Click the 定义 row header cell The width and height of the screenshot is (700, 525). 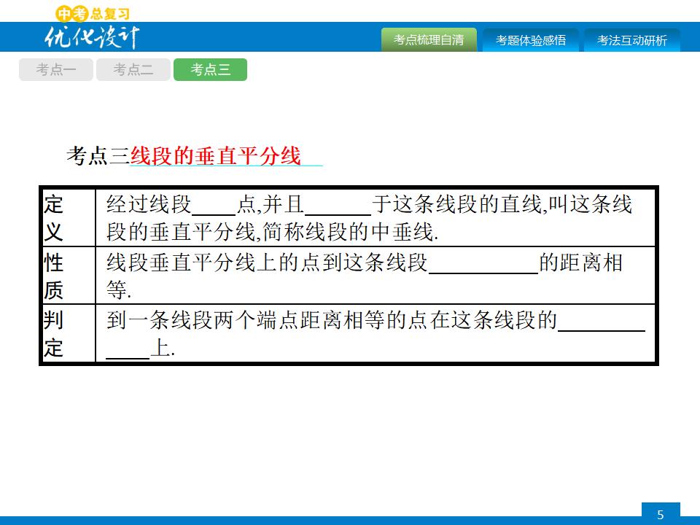tap(69, 218)
